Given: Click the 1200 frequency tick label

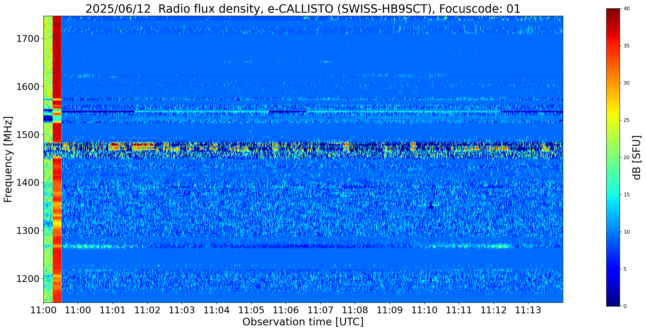Looking at the screenshot, I should tap(28, 279).
